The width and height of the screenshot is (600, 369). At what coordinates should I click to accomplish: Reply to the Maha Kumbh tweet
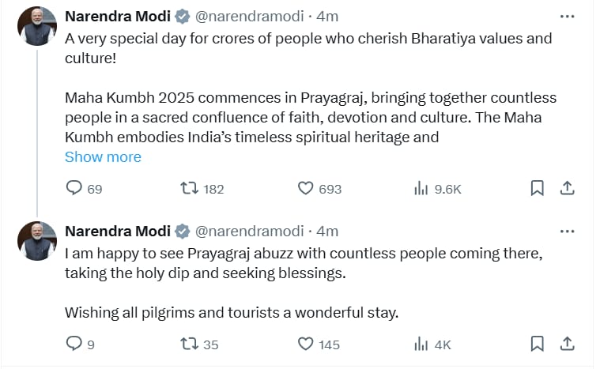[74, 188]
